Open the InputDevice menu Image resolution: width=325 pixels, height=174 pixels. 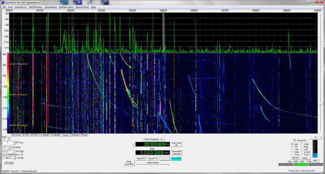[x=21, y=7]
